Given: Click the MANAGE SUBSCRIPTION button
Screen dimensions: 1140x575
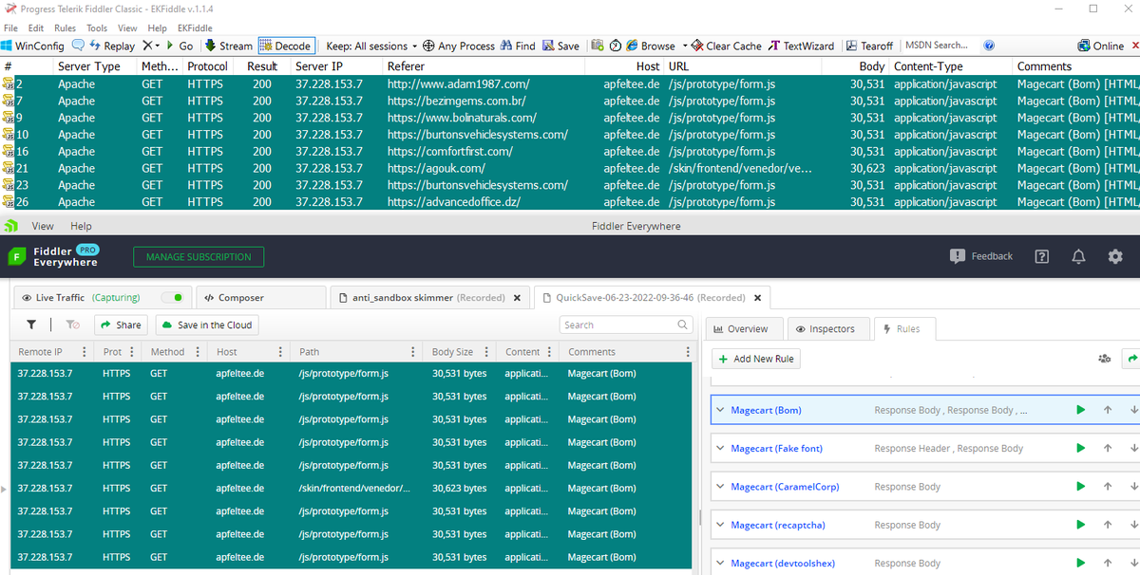Looking at the screenshot, I should (x=199, y=257).
